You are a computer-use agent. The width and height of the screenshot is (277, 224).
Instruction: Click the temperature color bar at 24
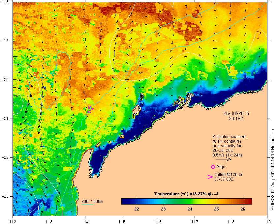click(x=190, y=201)
